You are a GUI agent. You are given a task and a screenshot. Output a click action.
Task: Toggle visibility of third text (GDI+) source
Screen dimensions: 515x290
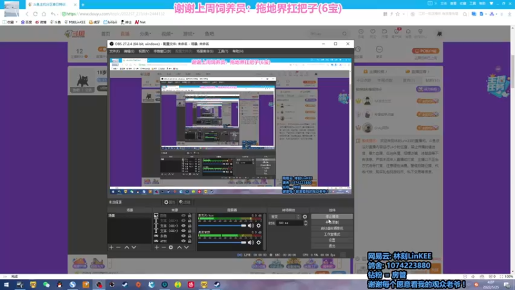pos(183,231)
